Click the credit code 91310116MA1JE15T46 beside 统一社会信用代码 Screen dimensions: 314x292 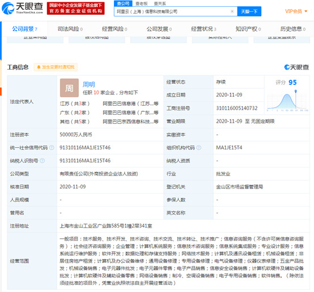coord(85,148)
